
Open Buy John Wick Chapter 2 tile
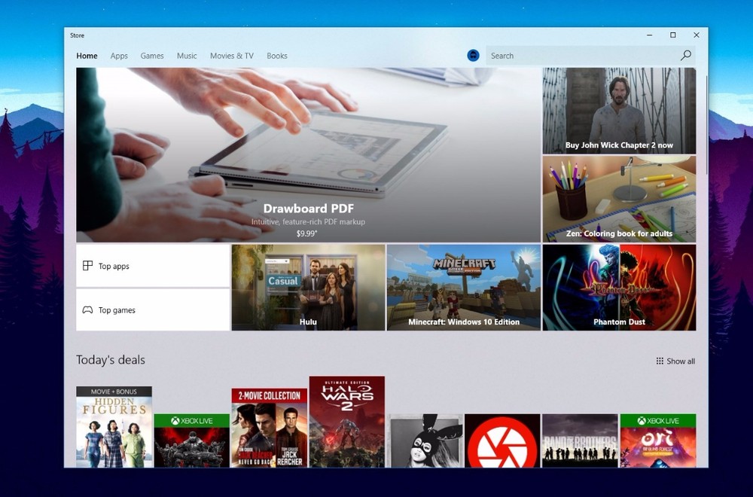point(619,111)
